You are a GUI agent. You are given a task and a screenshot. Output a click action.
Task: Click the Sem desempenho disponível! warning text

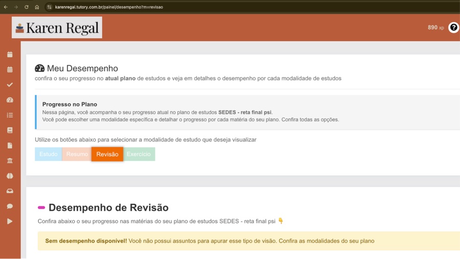tap(86, 241)
